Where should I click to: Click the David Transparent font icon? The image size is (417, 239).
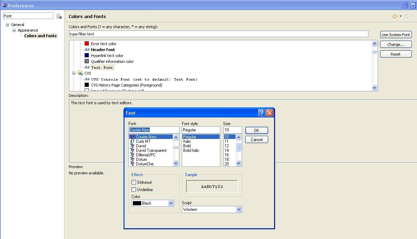click(x=132, y=150)
